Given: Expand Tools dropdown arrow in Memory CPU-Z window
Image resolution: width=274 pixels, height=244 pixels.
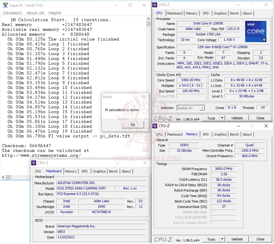Looking at the screenshot, I should pyautogui.click(x=222, y=239).
